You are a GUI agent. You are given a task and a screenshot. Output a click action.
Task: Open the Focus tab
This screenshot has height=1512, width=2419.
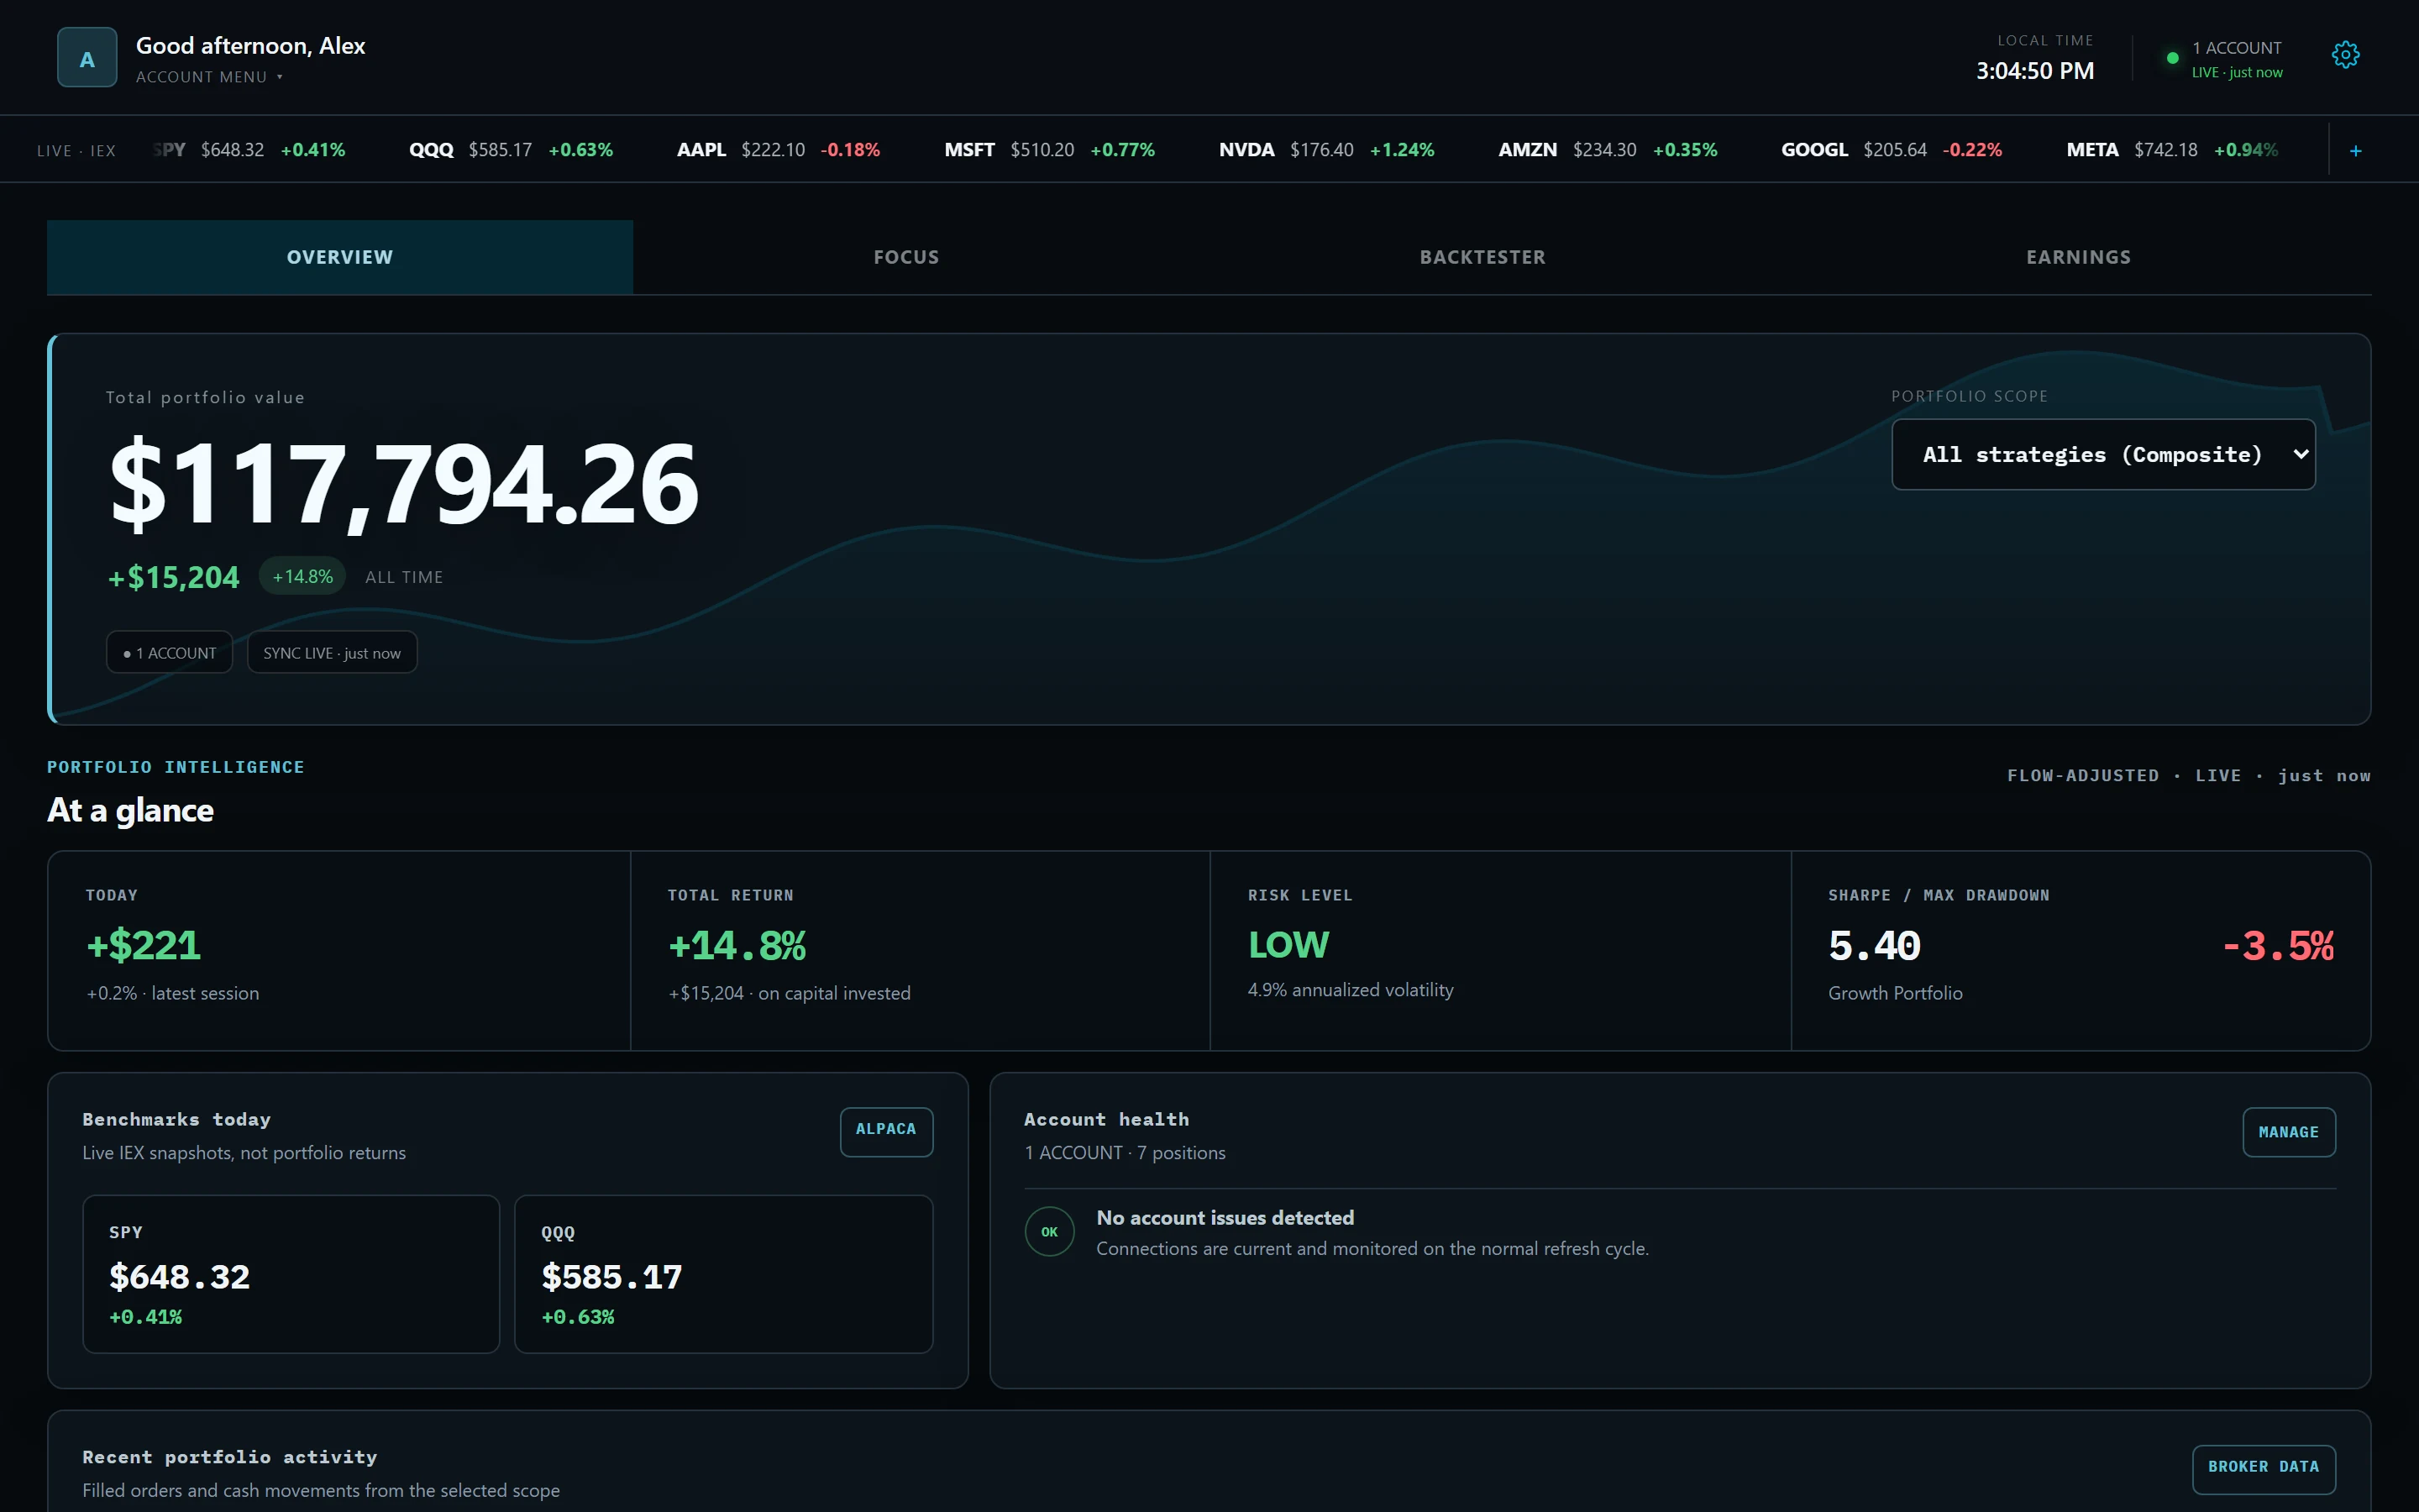[x=905, y=257]
